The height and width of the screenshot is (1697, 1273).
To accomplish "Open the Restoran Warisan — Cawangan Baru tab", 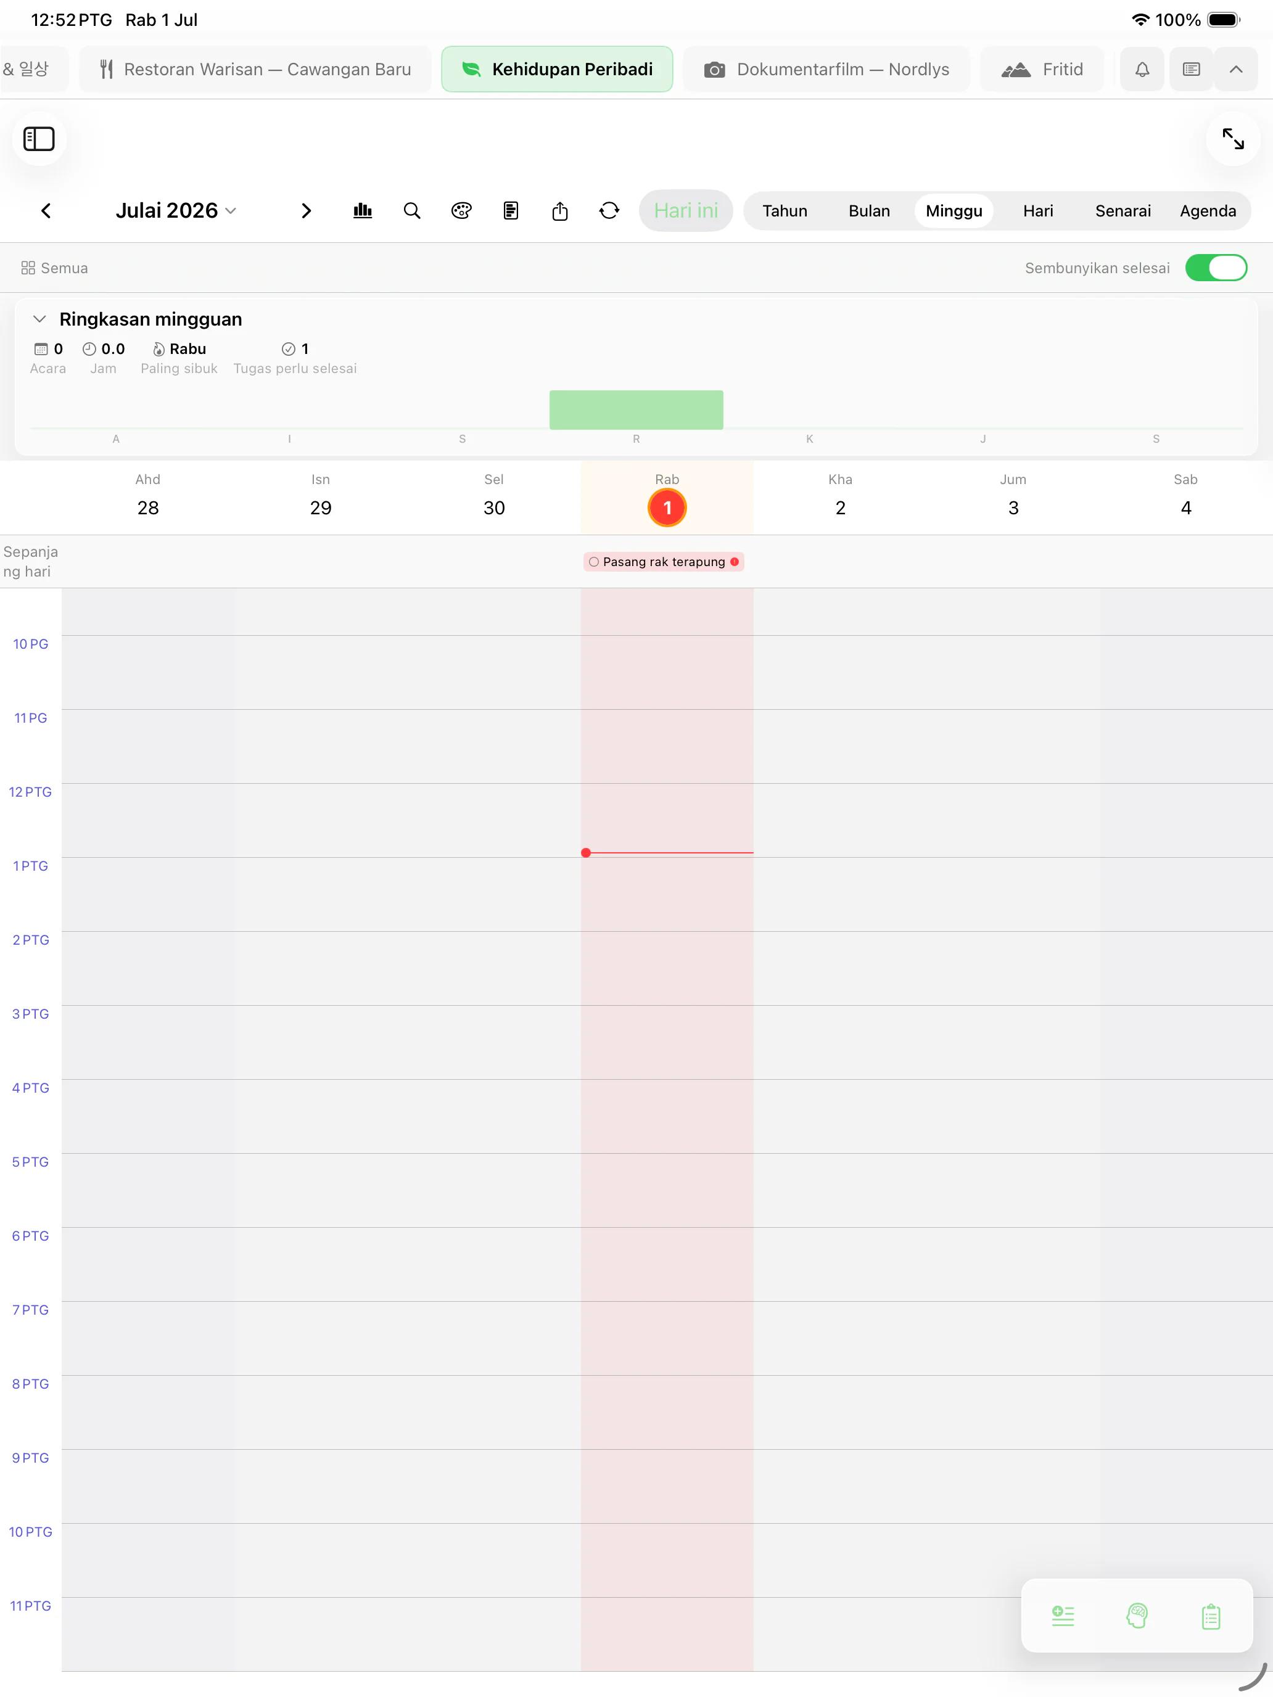I will [x=255, y=70].
